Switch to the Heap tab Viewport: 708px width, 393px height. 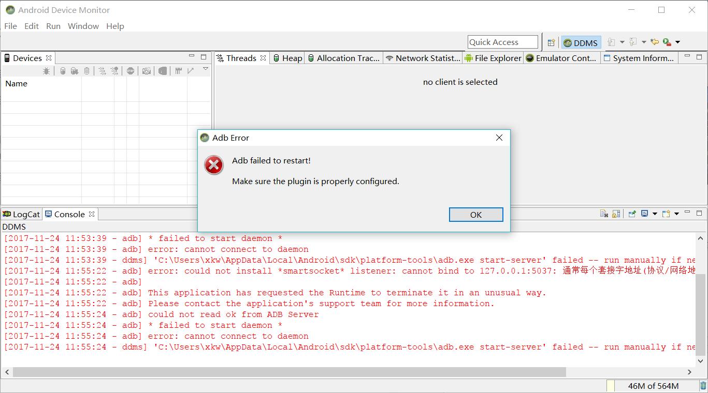288,58
